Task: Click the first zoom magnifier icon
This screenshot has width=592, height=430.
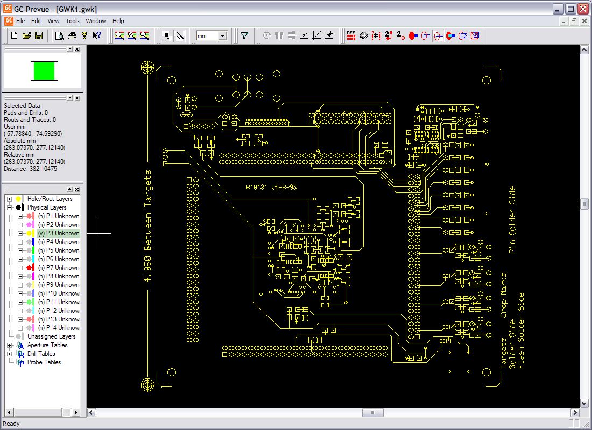Action: coord(119,35)
